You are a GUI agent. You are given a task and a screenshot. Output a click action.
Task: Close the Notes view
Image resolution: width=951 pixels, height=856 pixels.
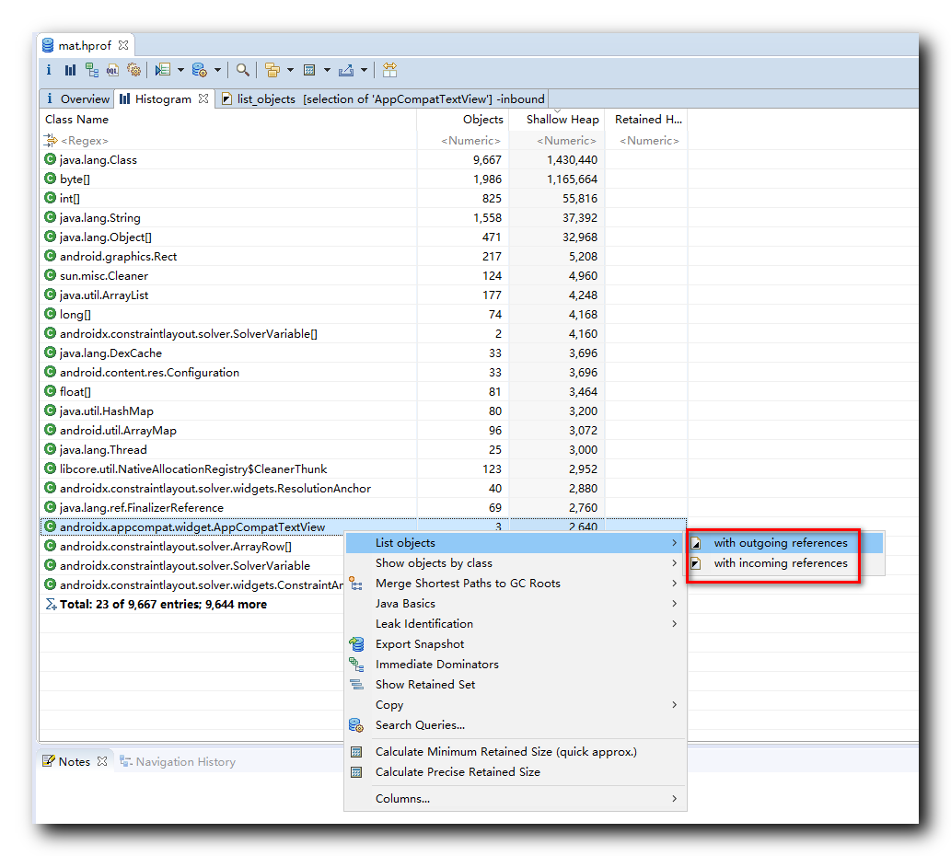[102, 761]
